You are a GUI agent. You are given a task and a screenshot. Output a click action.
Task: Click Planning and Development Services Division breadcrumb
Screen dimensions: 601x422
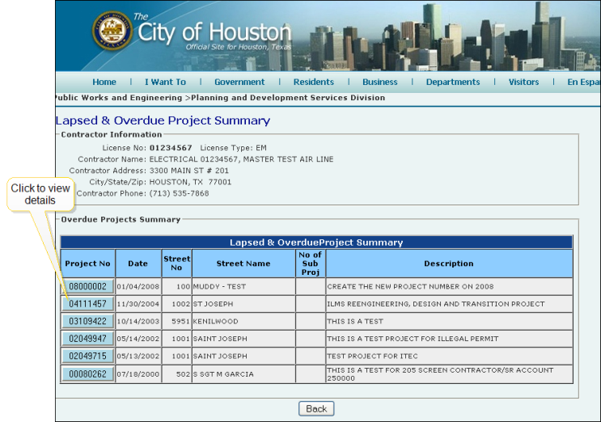pyautogui.click(x=288, y=98)
